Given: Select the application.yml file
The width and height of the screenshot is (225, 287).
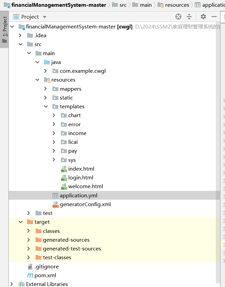Looking at the screenshot, I should [78, 196].
